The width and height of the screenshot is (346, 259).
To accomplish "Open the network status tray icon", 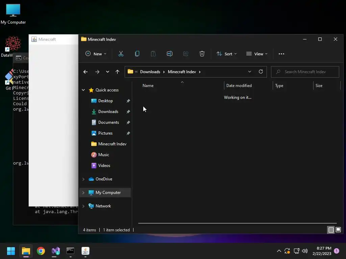I will [x=296, y=251].
